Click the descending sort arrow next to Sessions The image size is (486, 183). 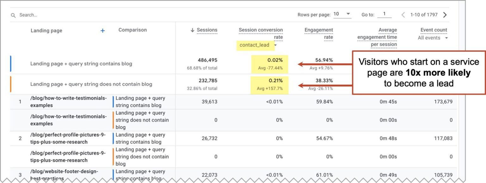tap(193, 30)
